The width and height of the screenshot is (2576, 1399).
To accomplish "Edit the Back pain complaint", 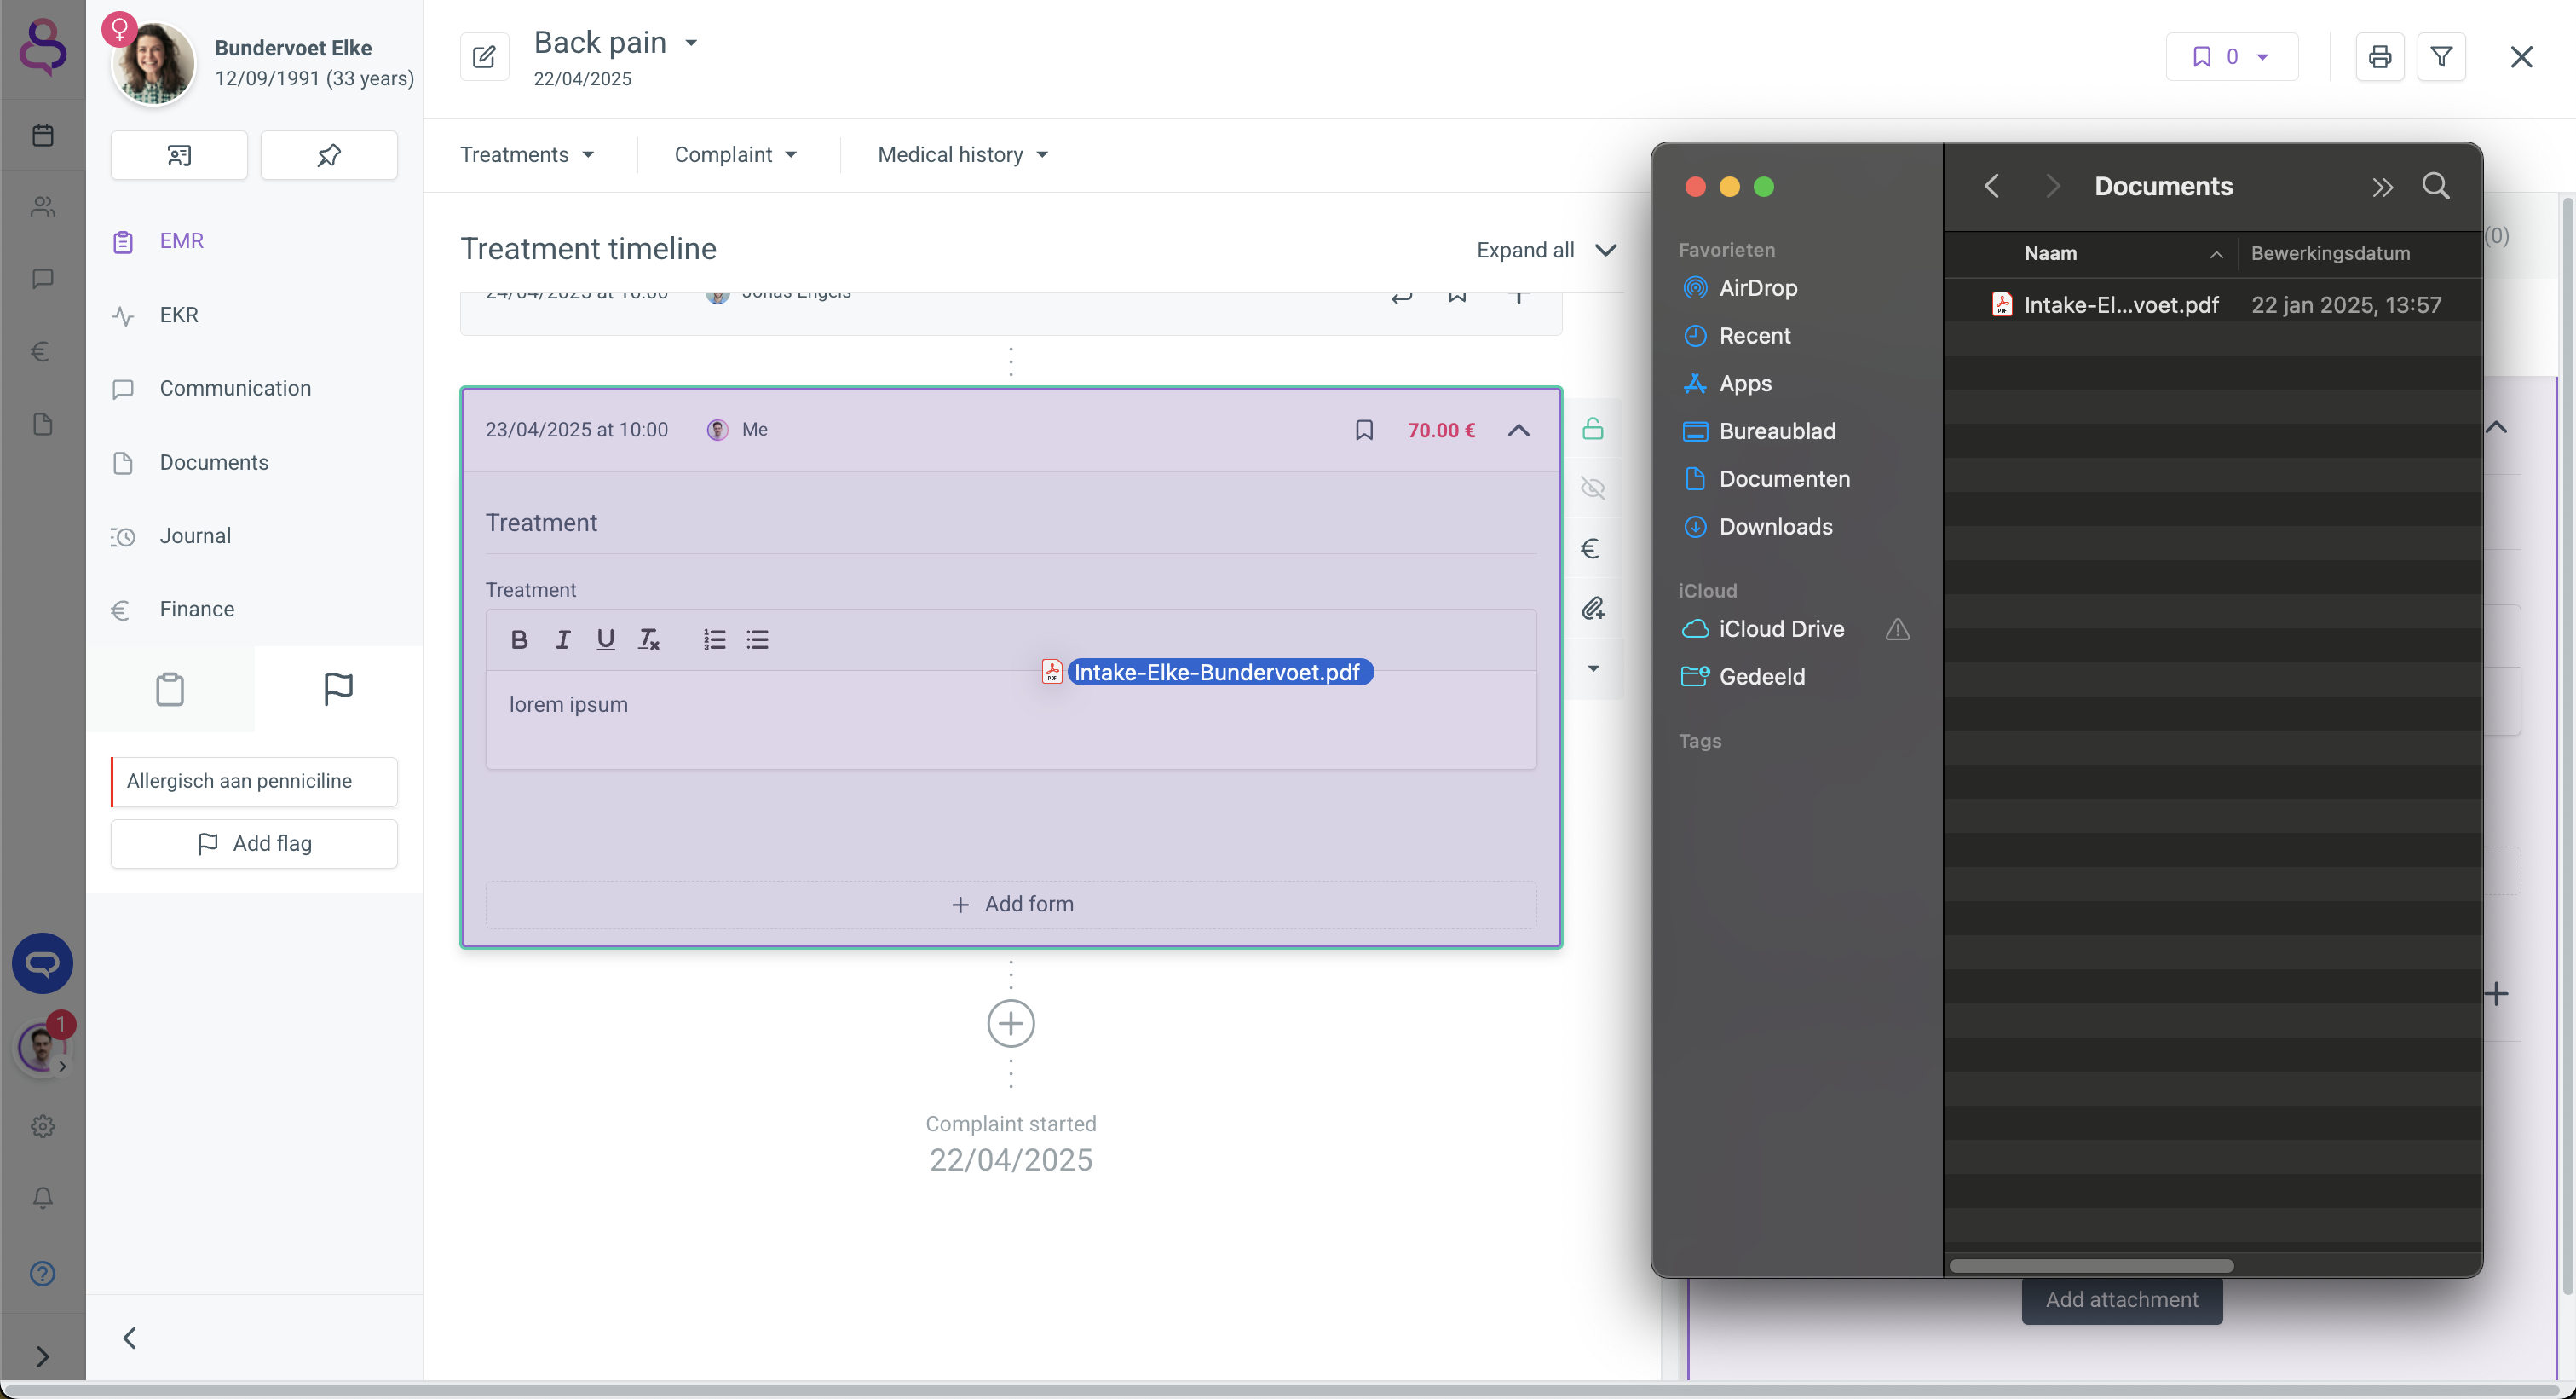I will tap(484, 57).
